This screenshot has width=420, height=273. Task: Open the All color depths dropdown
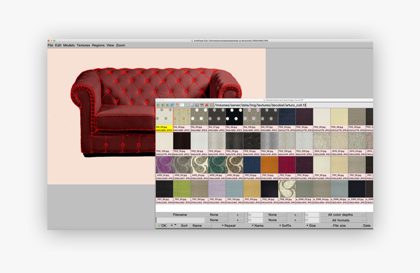343,214
